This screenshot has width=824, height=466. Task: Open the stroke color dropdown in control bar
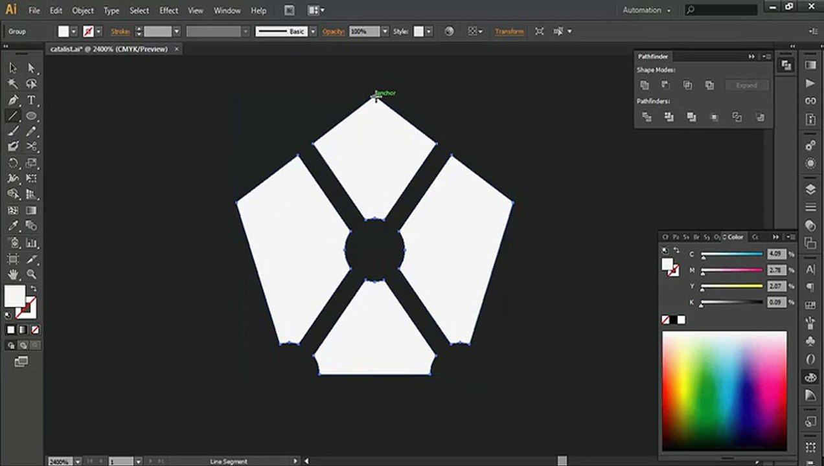click(98, 31)
